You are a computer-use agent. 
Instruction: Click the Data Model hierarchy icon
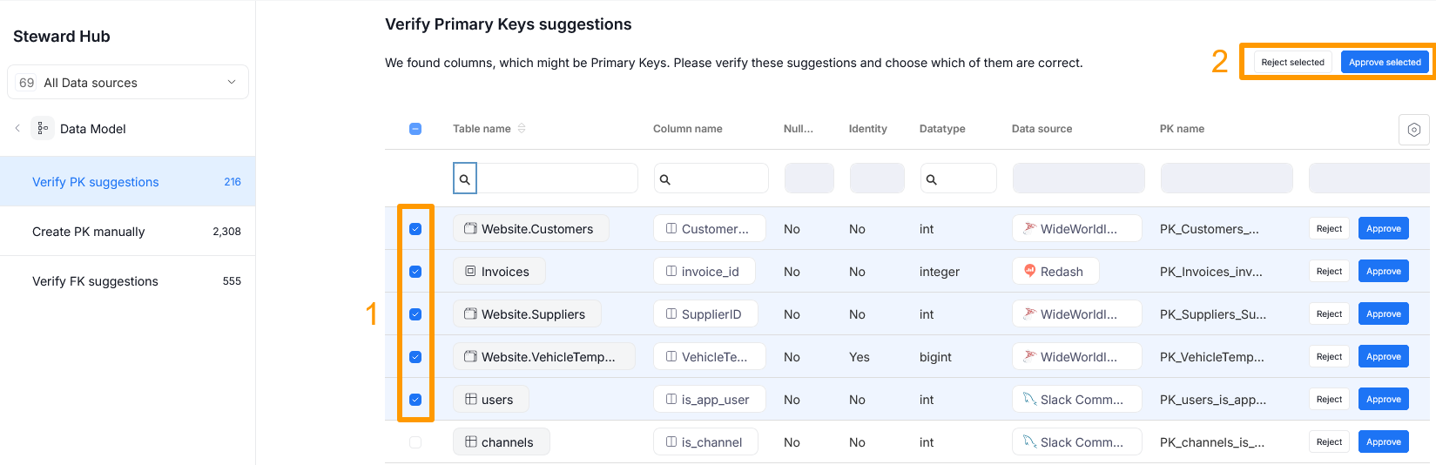tap(43, 128)
